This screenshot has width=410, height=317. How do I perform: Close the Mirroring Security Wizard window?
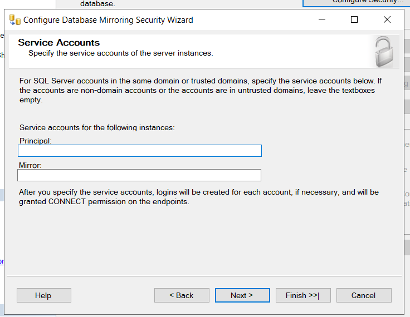[x=387, y=19]
